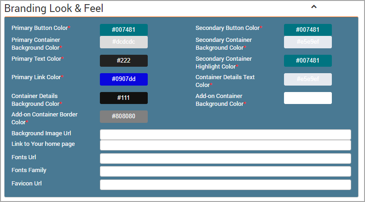Click the Branding Look & Feel heading
The height and width of the screenshot is (202, 365).
tap(54, 8)
